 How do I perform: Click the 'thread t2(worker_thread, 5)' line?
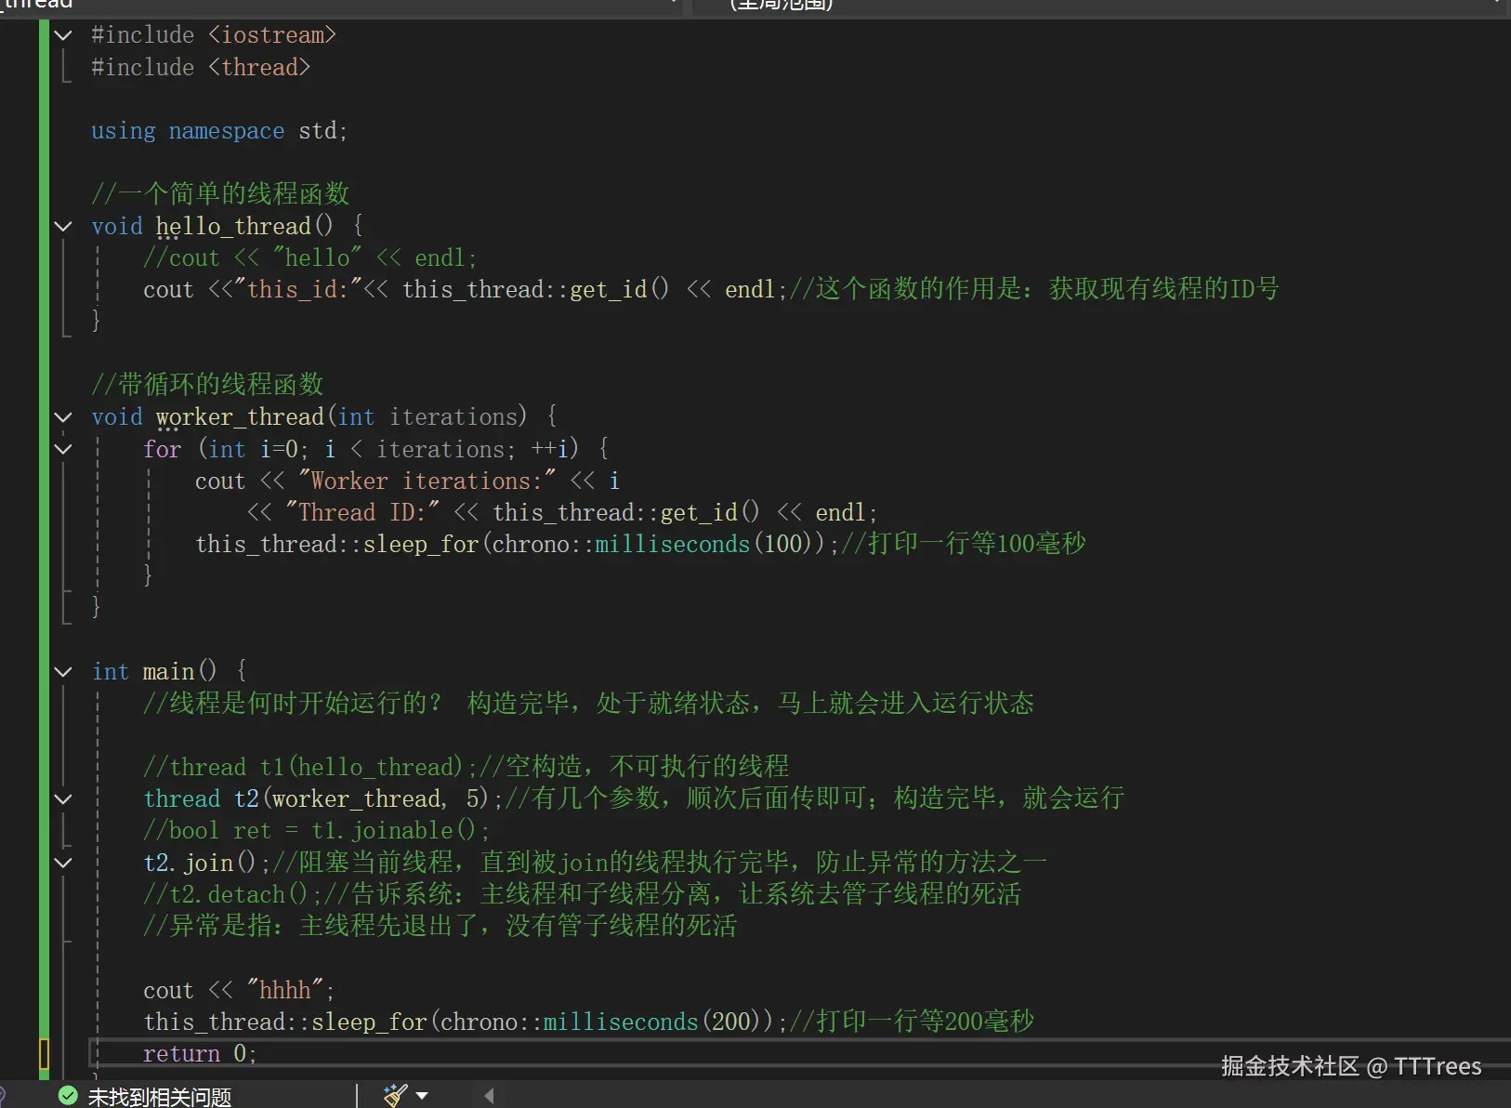634,798
